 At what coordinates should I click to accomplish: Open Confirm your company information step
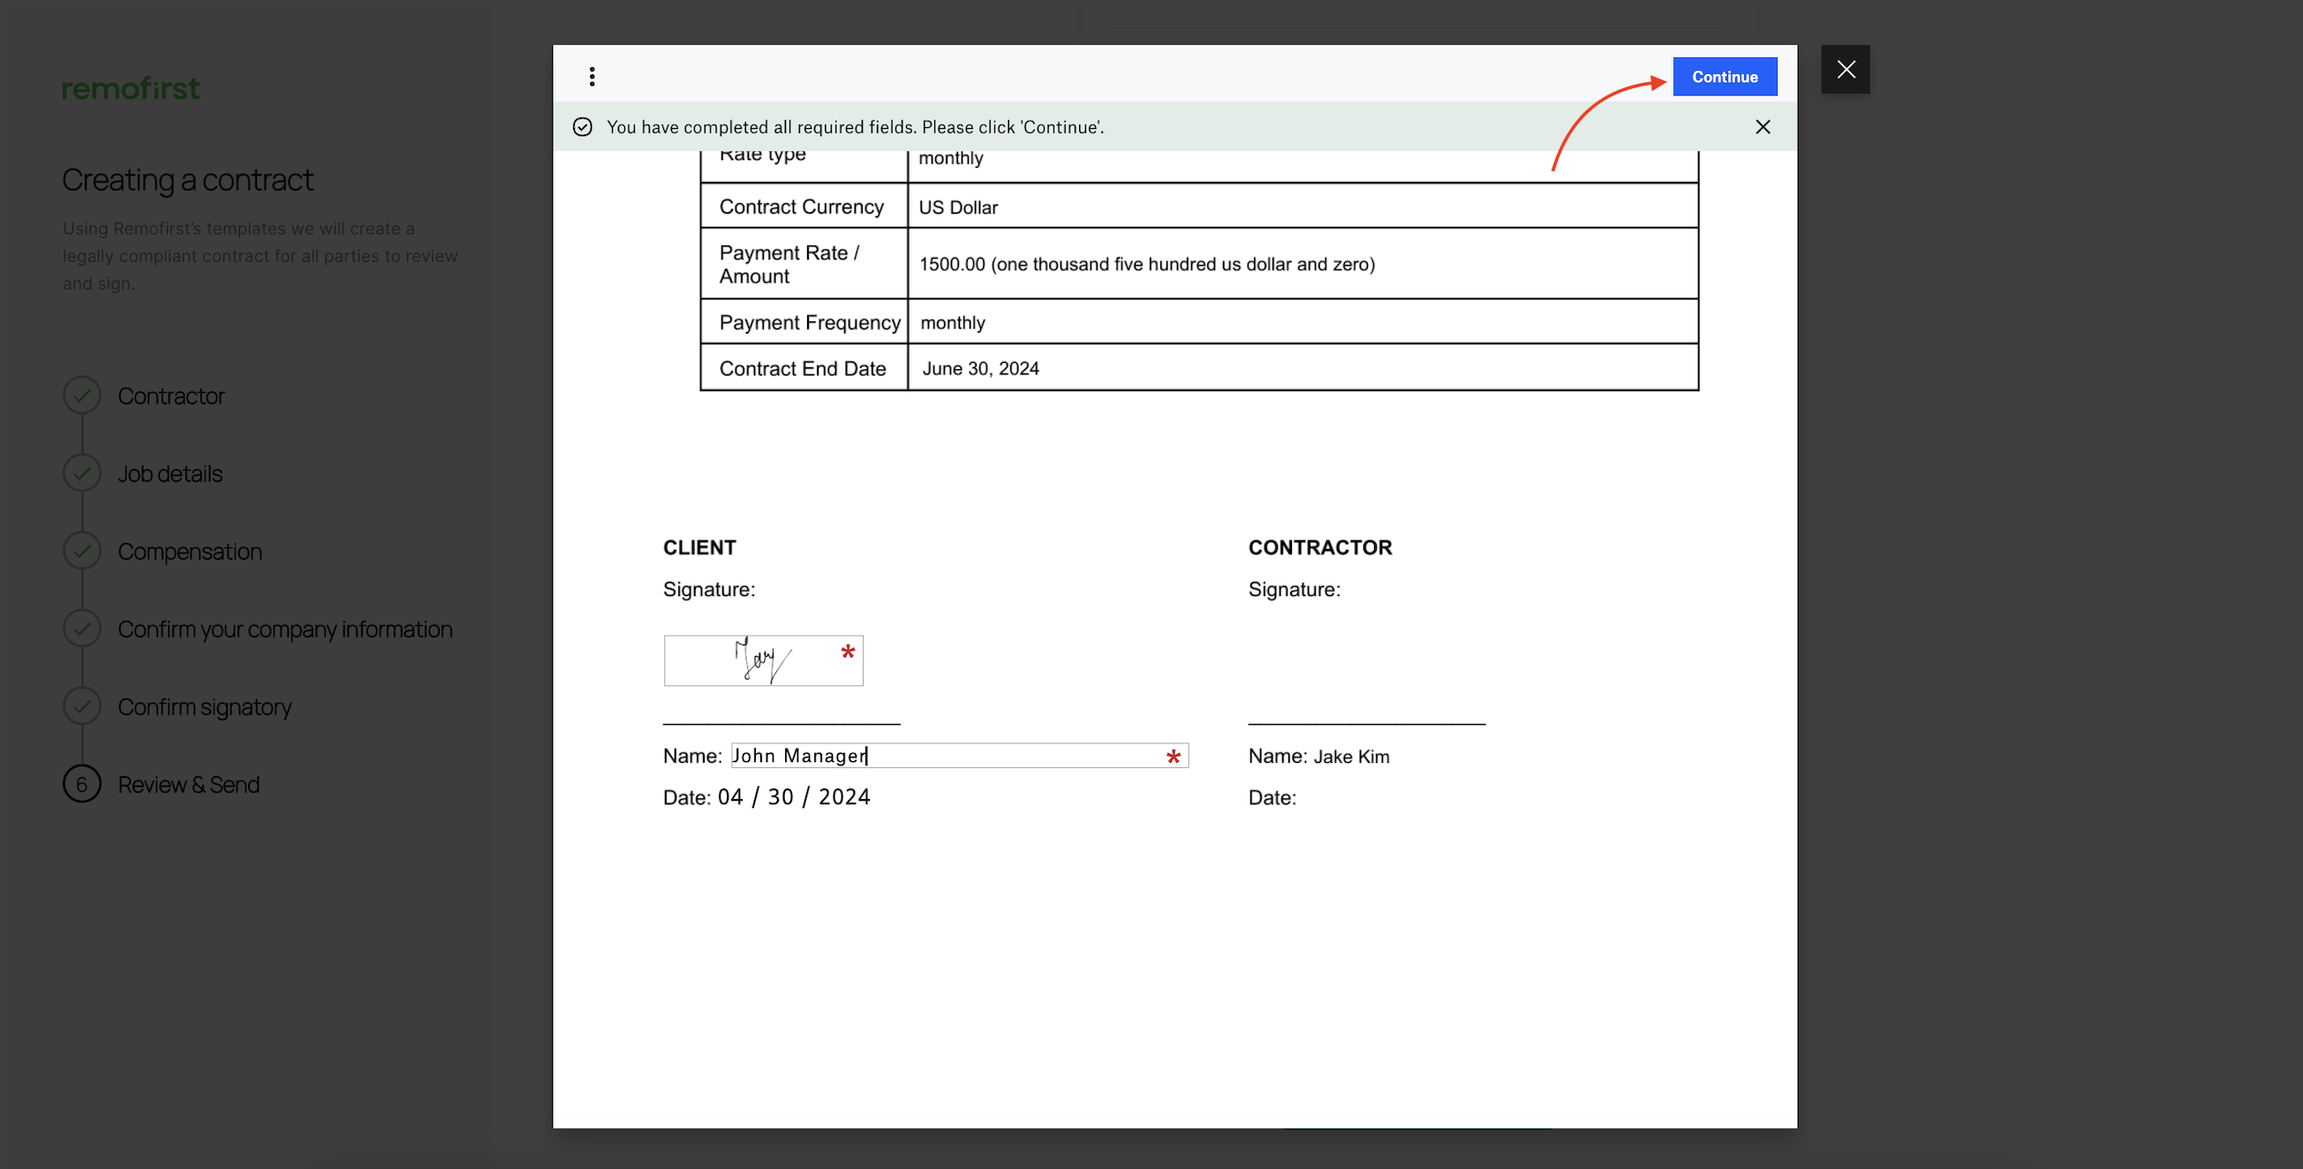point(285,630)
